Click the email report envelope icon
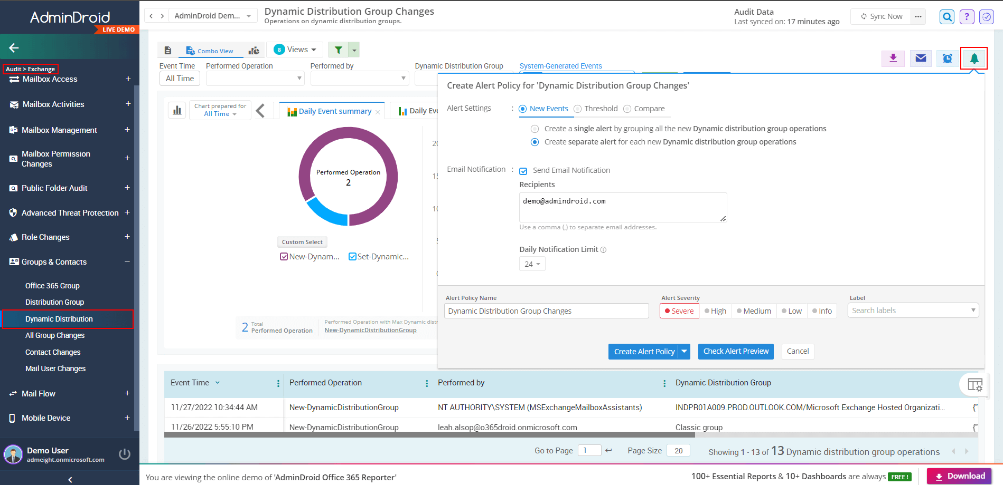 pos(920,59)
